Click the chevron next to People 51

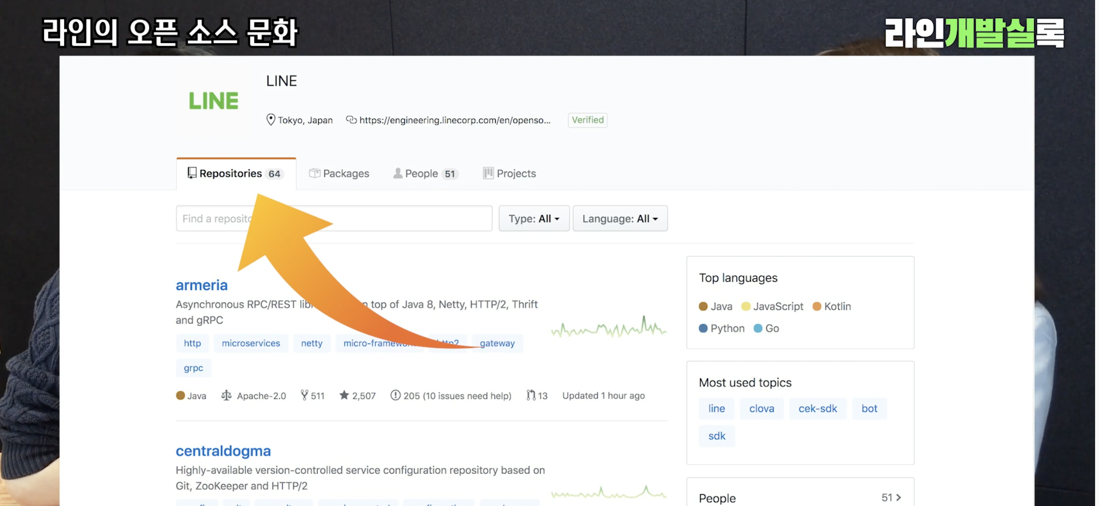tap(898, 497)
